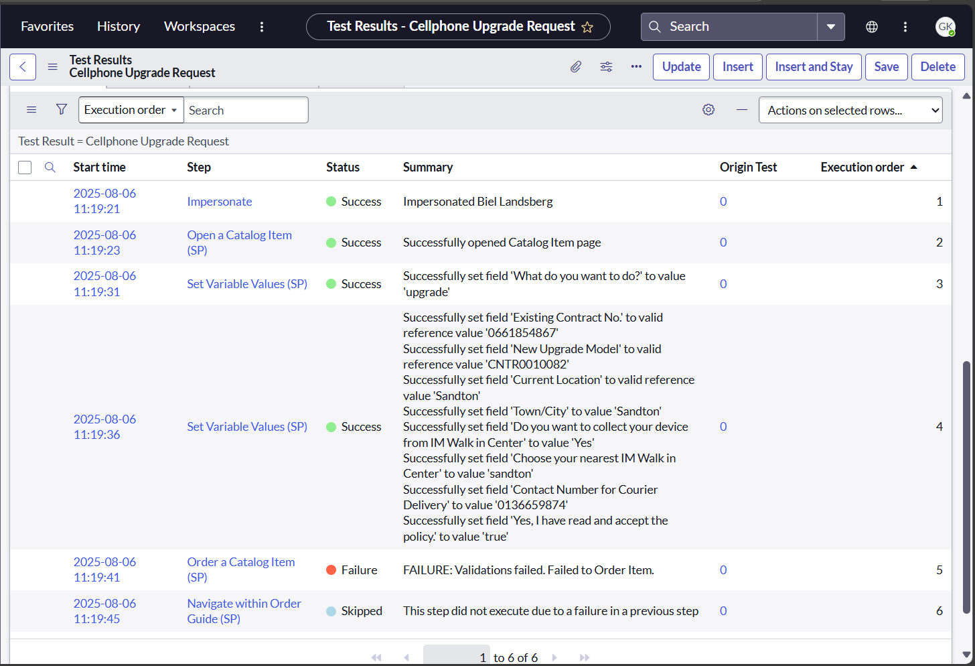Go to the next page arrow
Screen dimensions: 975x666
coord(554,658)
